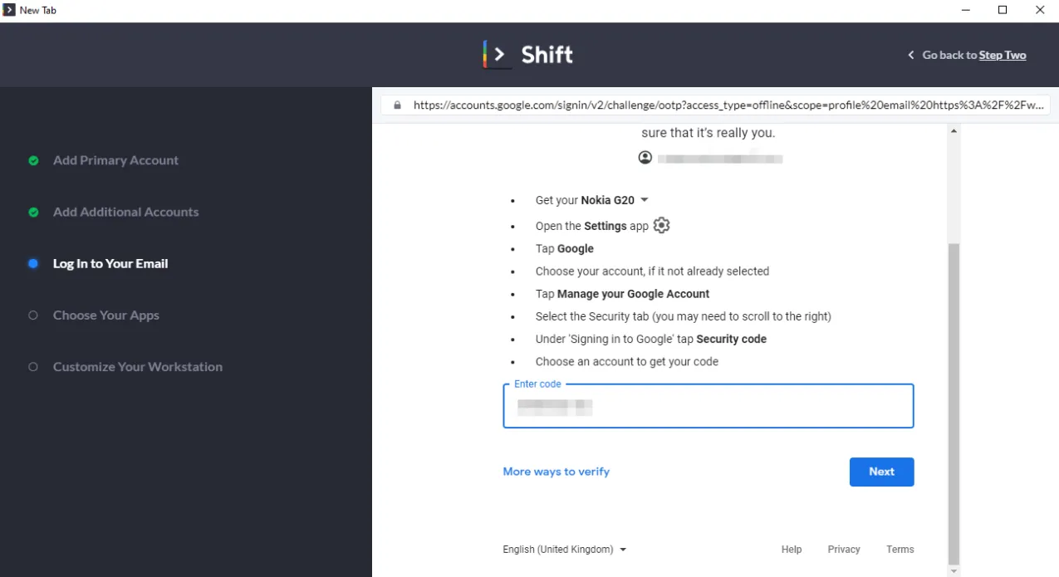Click the Shift logo icon in header
Screen dimensions: 1059x577
(497, 55)
